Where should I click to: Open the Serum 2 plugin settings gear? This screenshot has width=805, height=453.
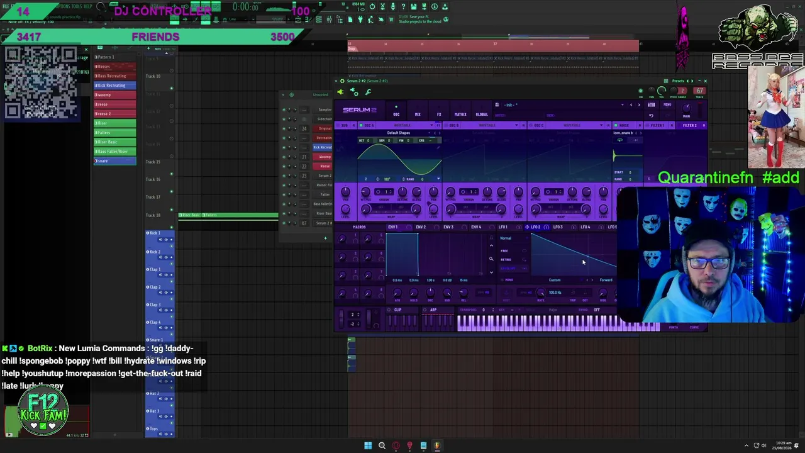pyautogui.click(x=342, y=81)
